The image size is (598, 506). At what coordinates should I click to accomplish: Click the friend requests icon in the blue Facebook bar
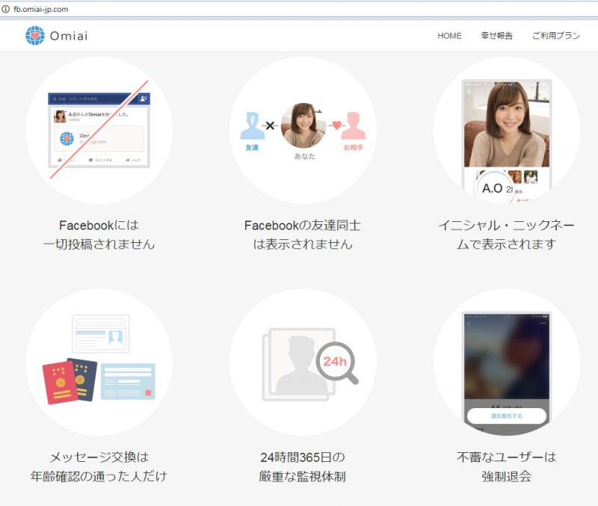click(143, 99)
